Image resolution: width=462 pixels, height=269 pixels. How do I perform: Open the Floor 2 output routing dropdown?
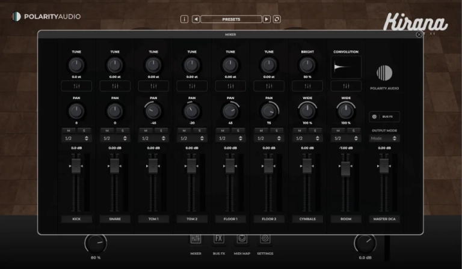coord(269,138)
